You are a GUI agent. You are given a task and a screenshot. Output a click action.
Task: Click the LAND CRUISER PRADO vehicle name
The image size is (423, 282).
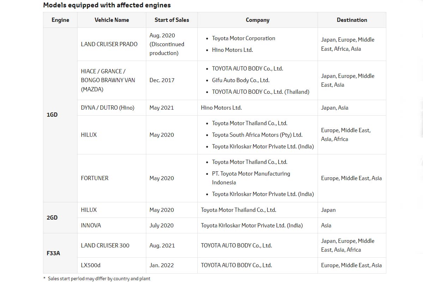point(109,44)
